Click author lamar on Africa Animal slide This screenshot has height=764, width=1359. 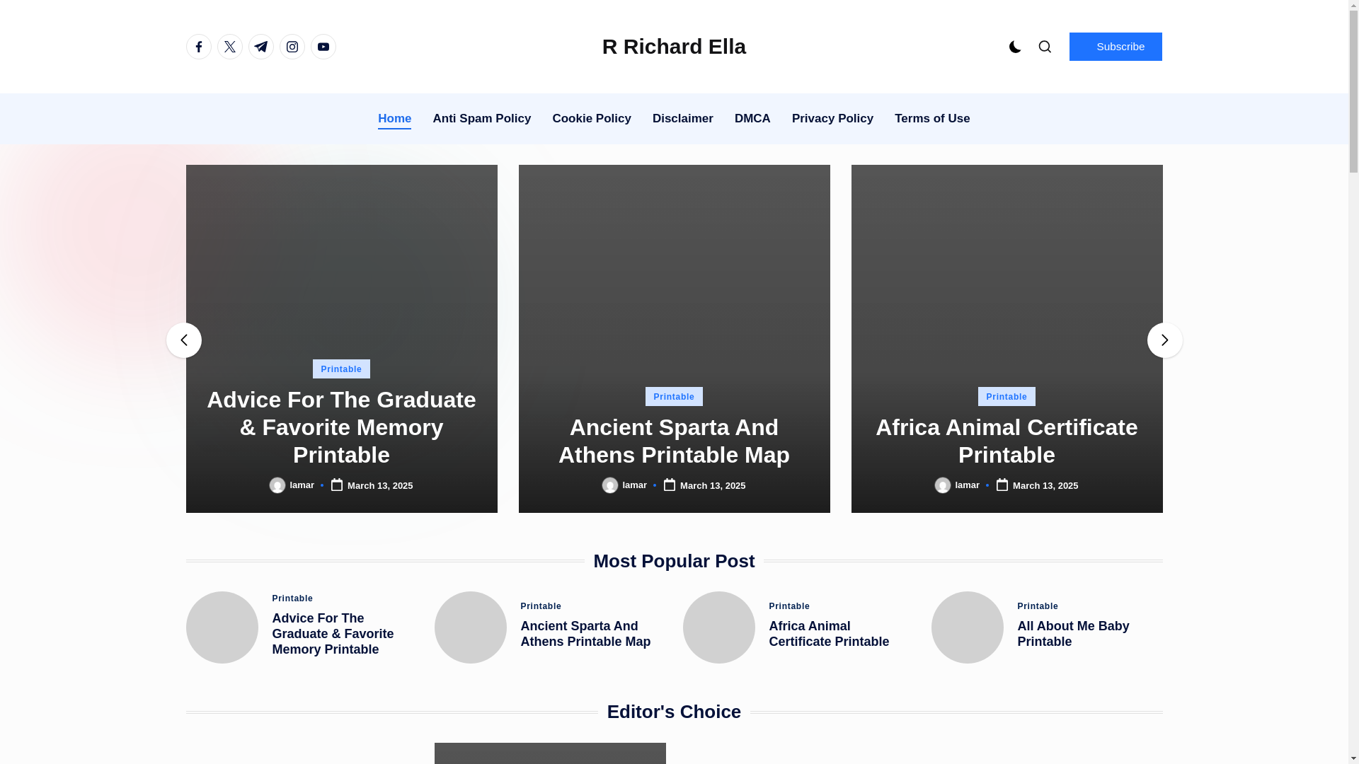[968, 485]
